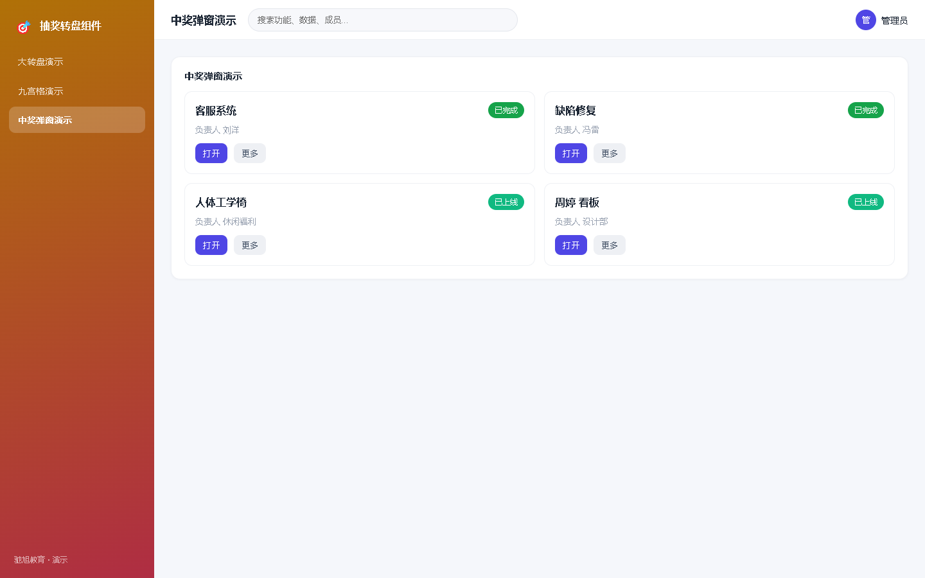925x578 pixels.
Task: Click 更多 on the 周婷 看板 card
Action: tap(610, 245)
